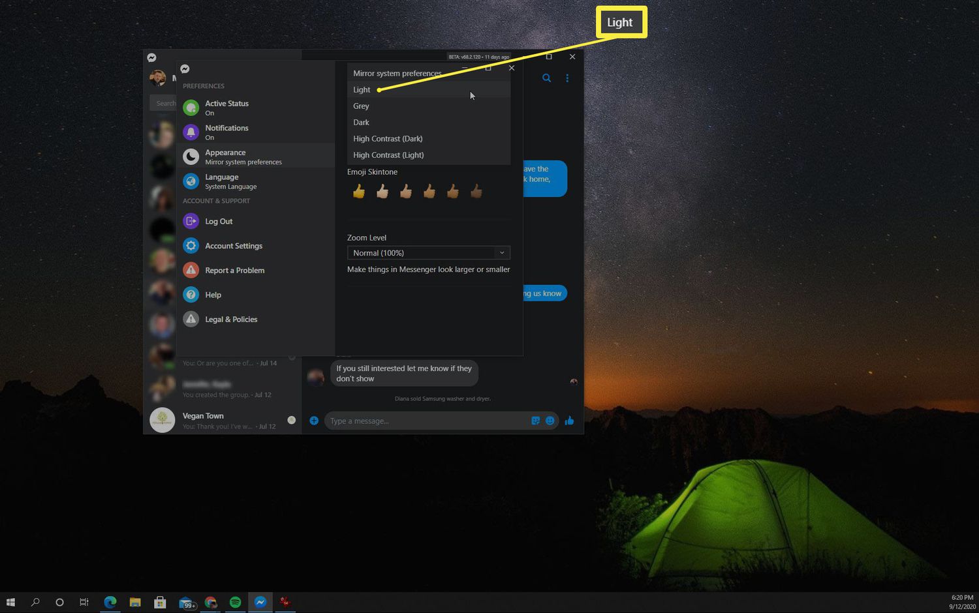Open Chrome from taskbar
Image resolution: width=979 pixels, height=613 pixels.
(210, 602)
